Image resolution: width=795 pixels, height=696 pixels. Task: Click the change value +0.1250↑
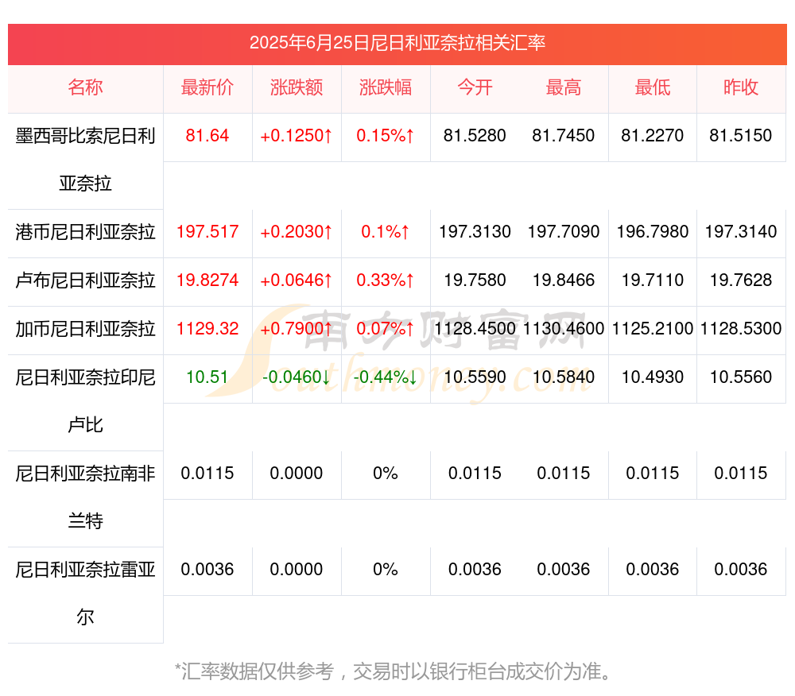pyautogui.click(x=297, y=136)
